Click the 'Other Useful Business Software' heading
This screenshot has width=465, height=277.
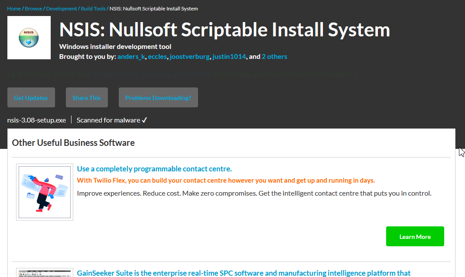(73, 143)
